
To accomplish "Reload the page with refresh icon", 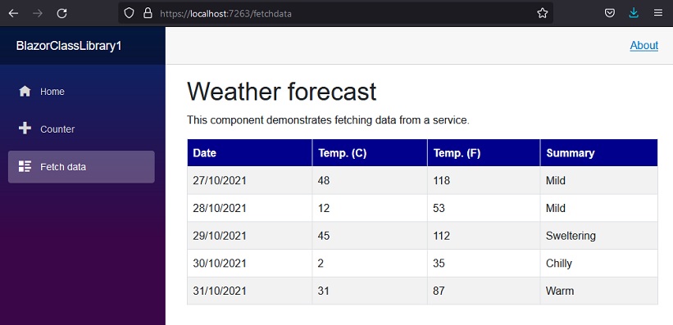I will tap(62, 13).
